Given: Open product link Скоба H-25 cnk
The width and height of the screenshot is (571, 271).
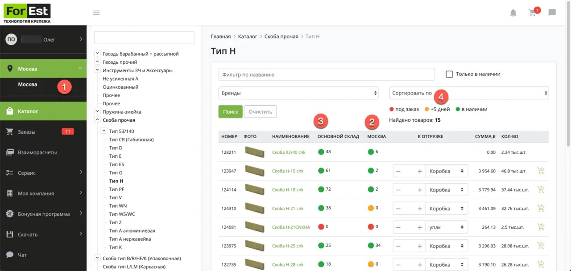Looking at the screenshot, I should pos(288,246).
